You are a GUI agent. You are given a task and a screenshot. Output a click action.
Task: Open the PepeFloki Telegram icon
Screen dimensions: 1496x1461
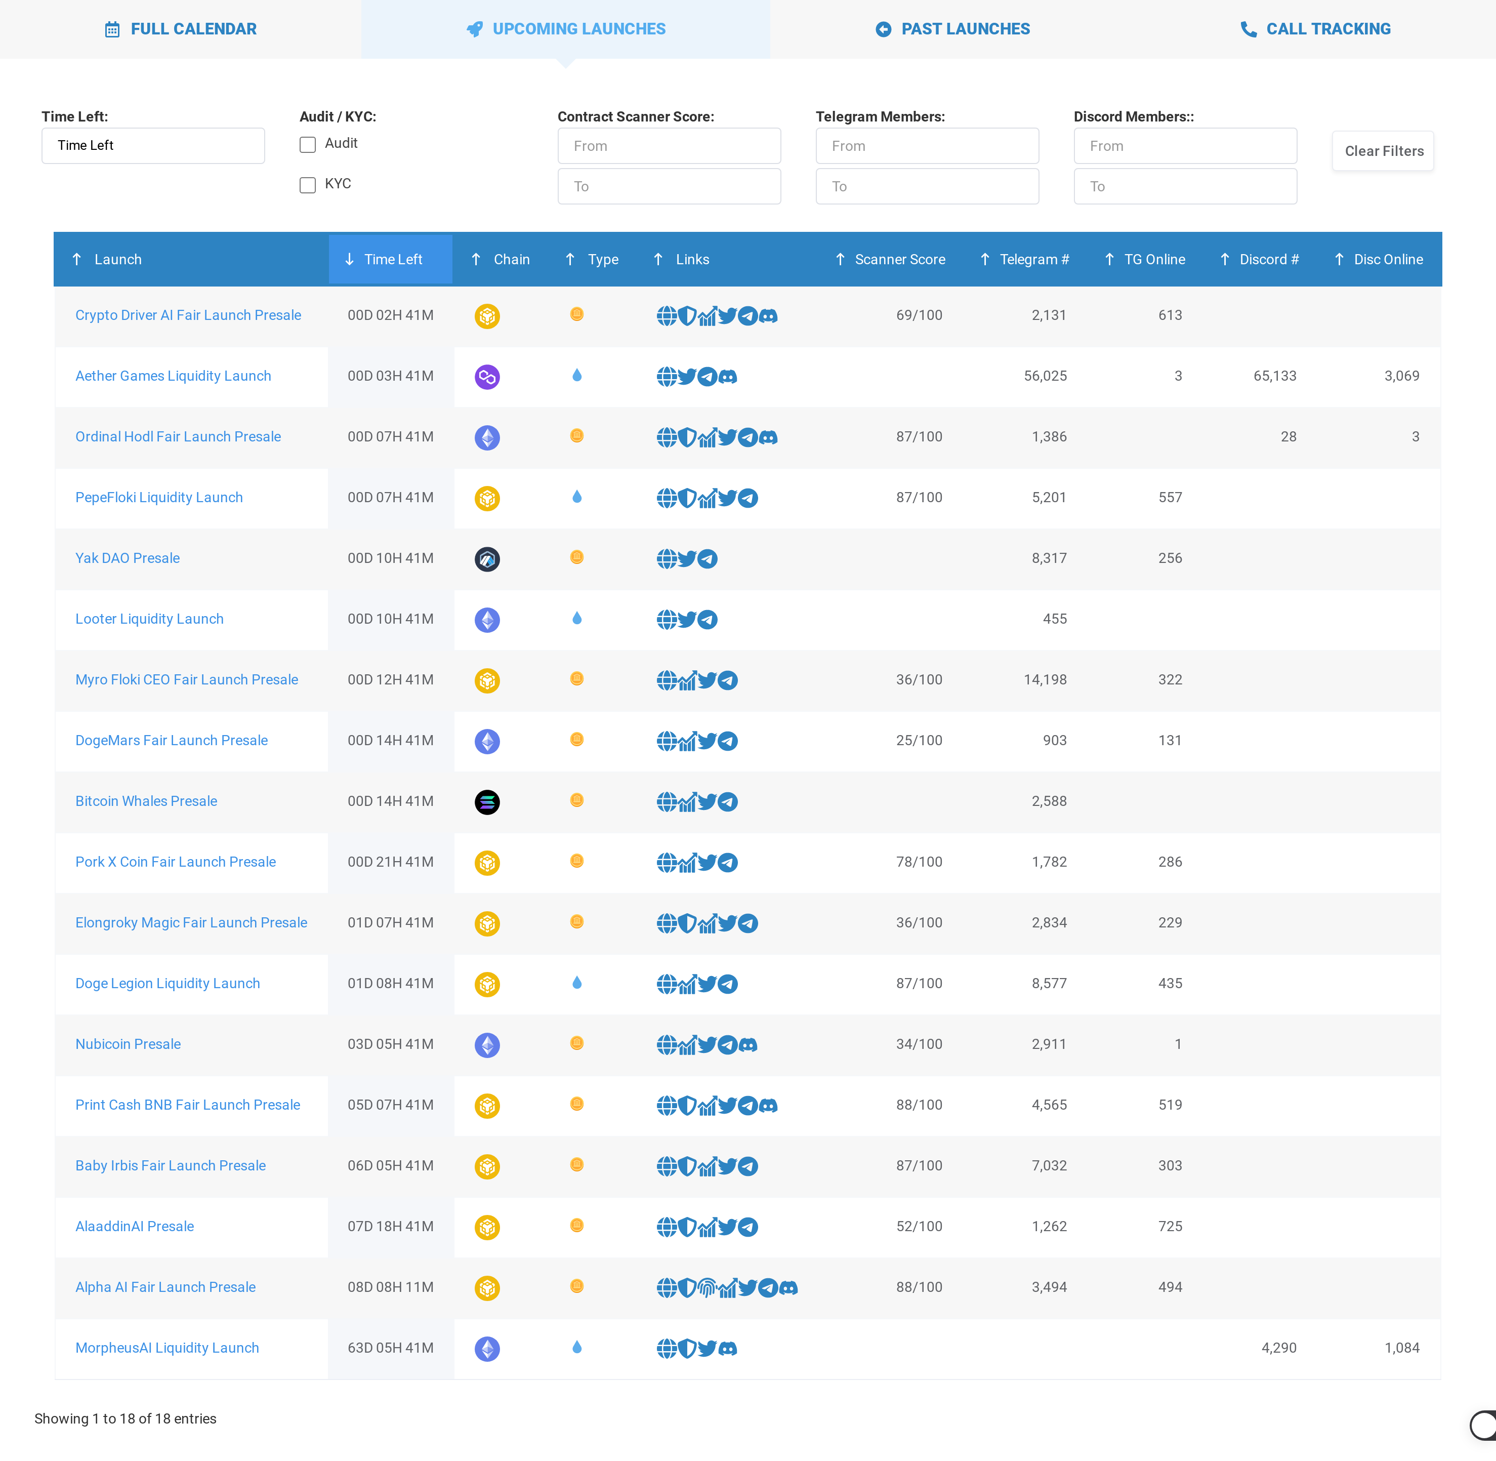(x=748, y=498)
